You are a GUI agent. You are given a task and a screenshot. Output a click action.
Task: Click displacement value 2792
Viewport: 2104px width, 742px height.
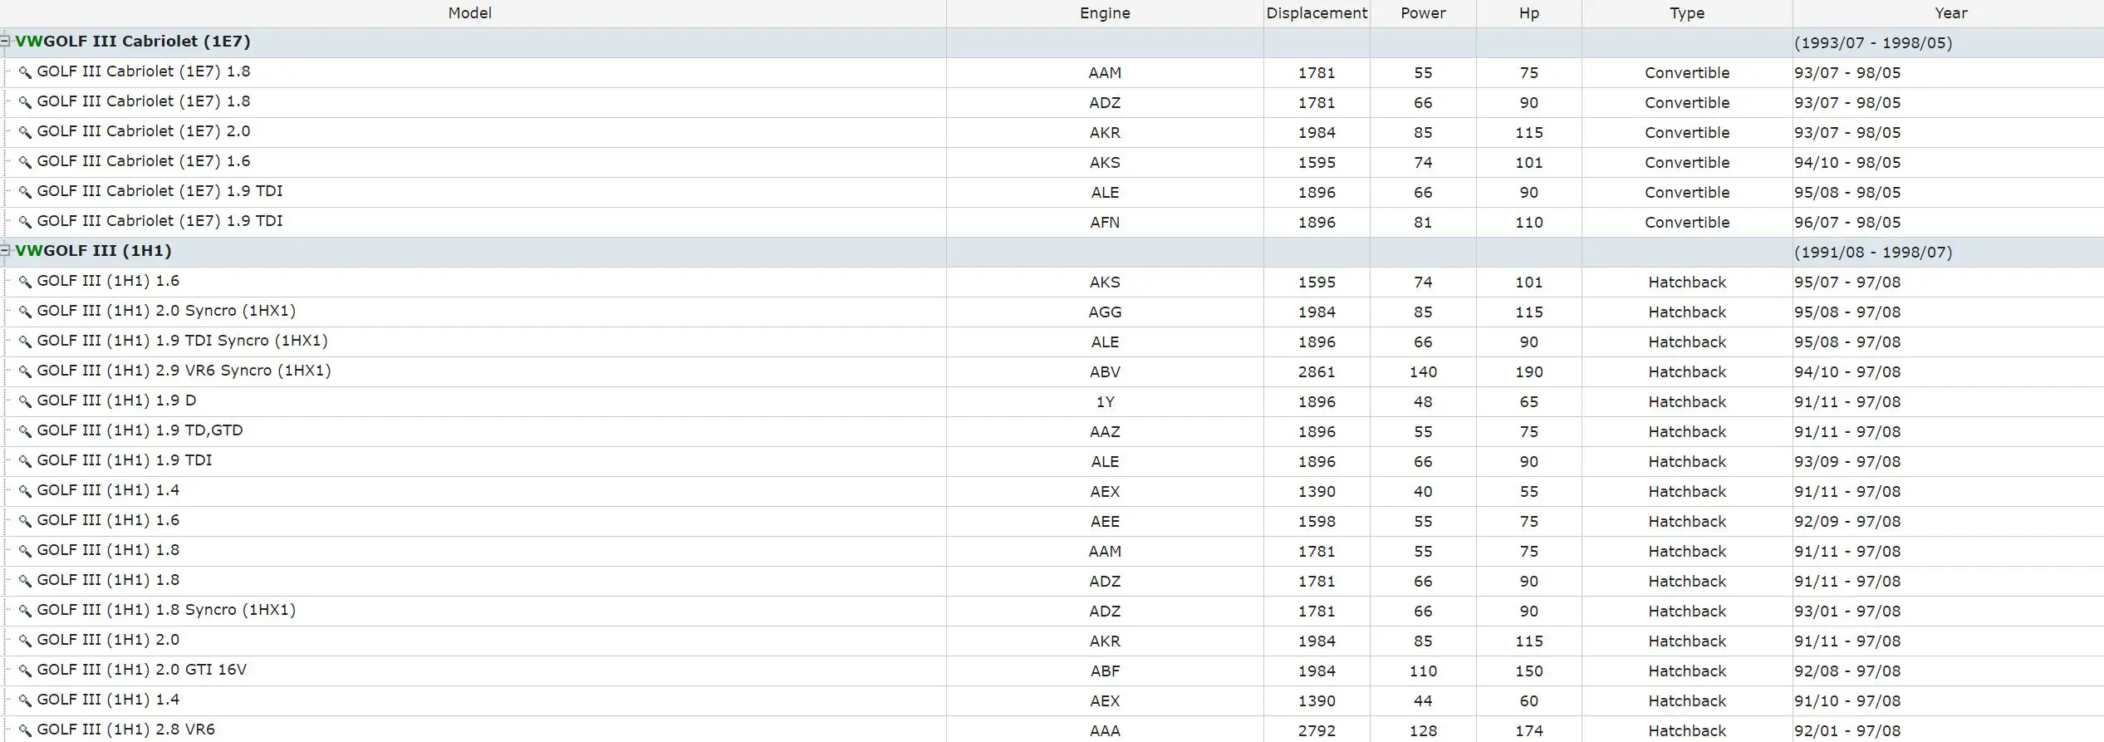click(1317, 731)
